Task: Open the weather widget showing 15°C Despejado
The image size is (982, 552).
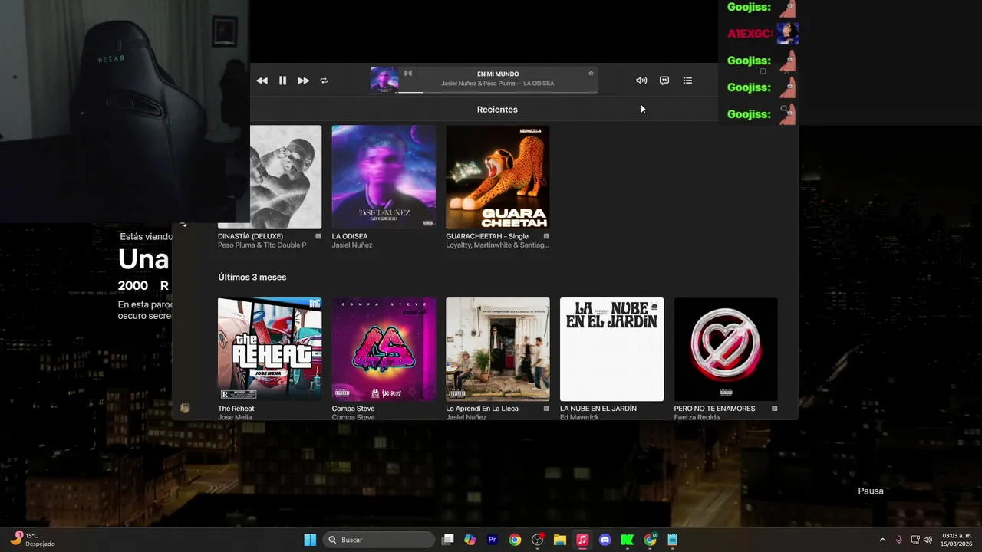Action: tap(32, 540)
